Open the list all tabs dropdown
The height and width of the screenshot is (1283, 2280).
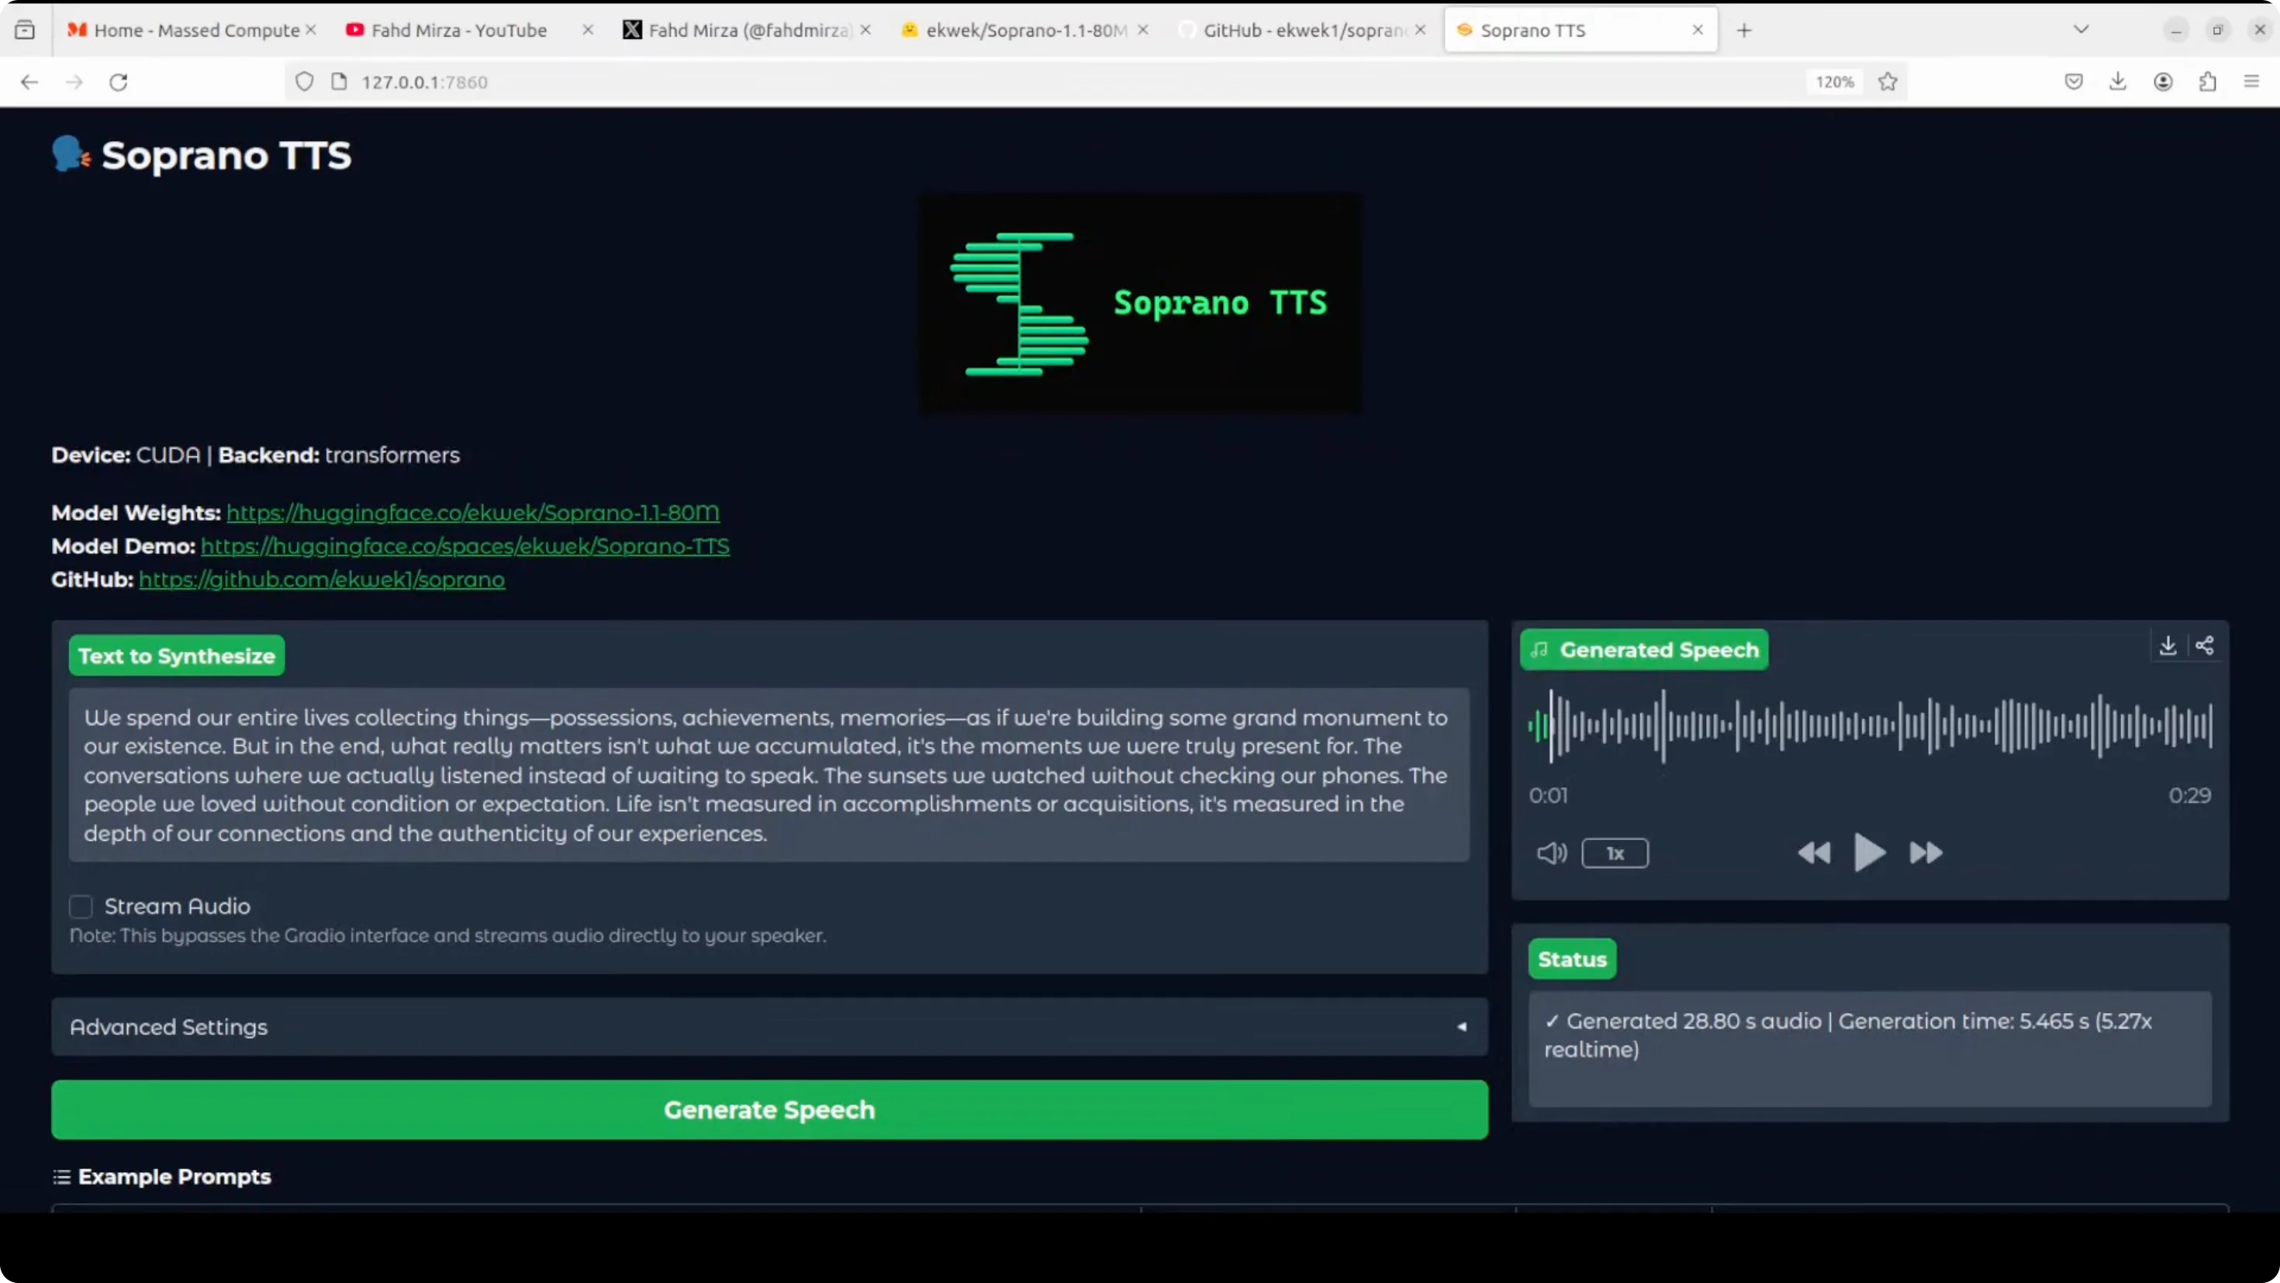click(2081, 30)
